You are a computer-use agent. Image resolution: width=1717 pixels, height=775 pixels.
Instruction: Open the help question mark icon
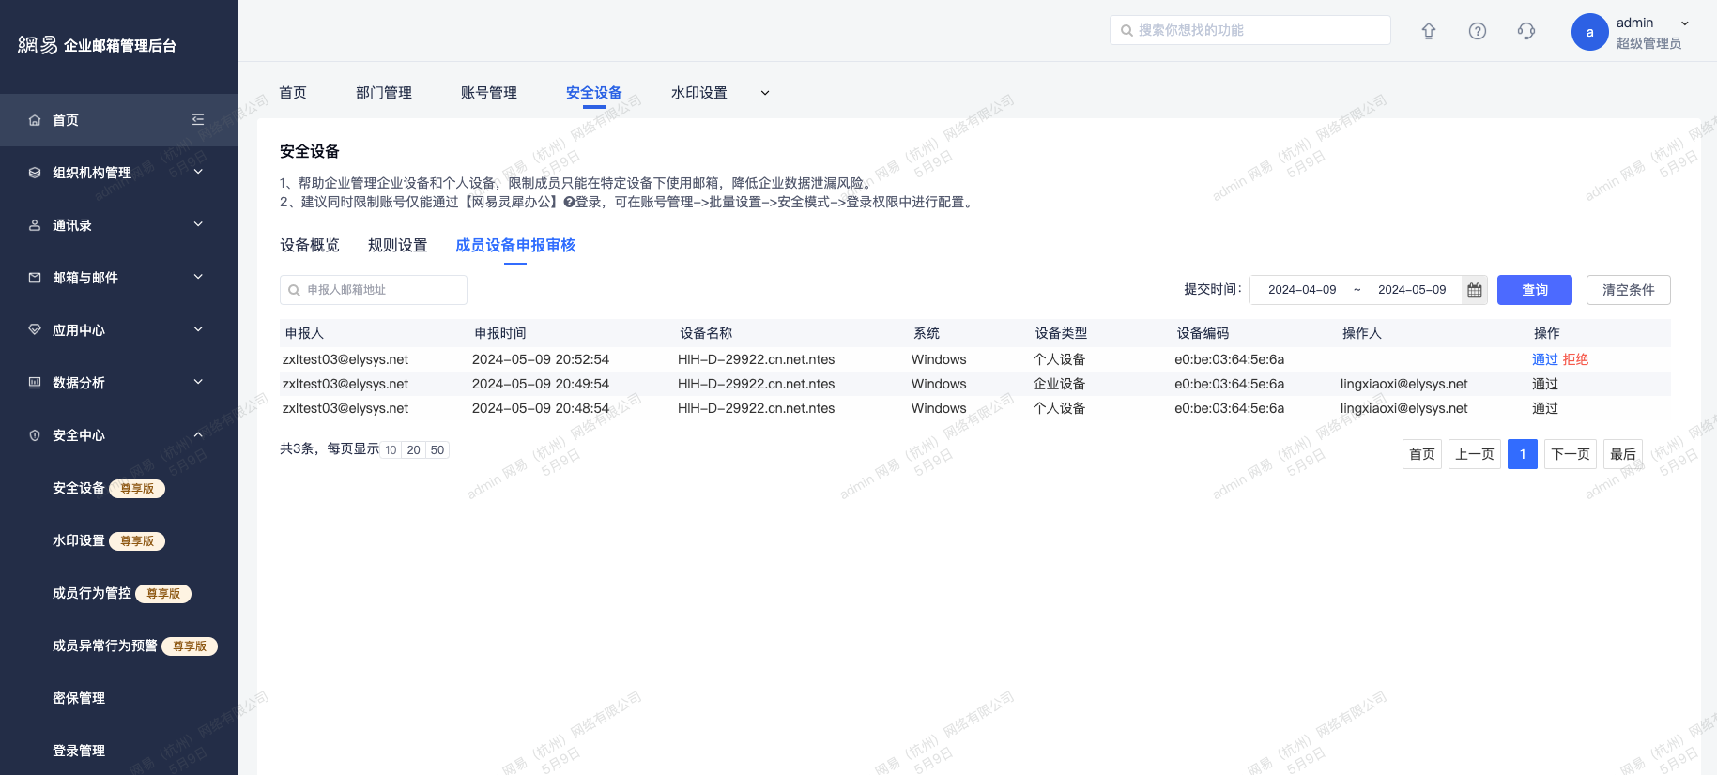tap(1478, 31)
